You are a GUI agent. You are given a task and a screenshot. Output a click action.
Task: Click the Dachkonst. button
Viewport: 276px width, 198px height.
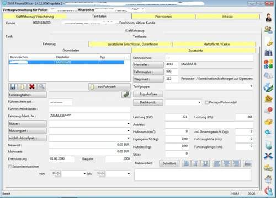pyautogui.click(x=148, y=102)
